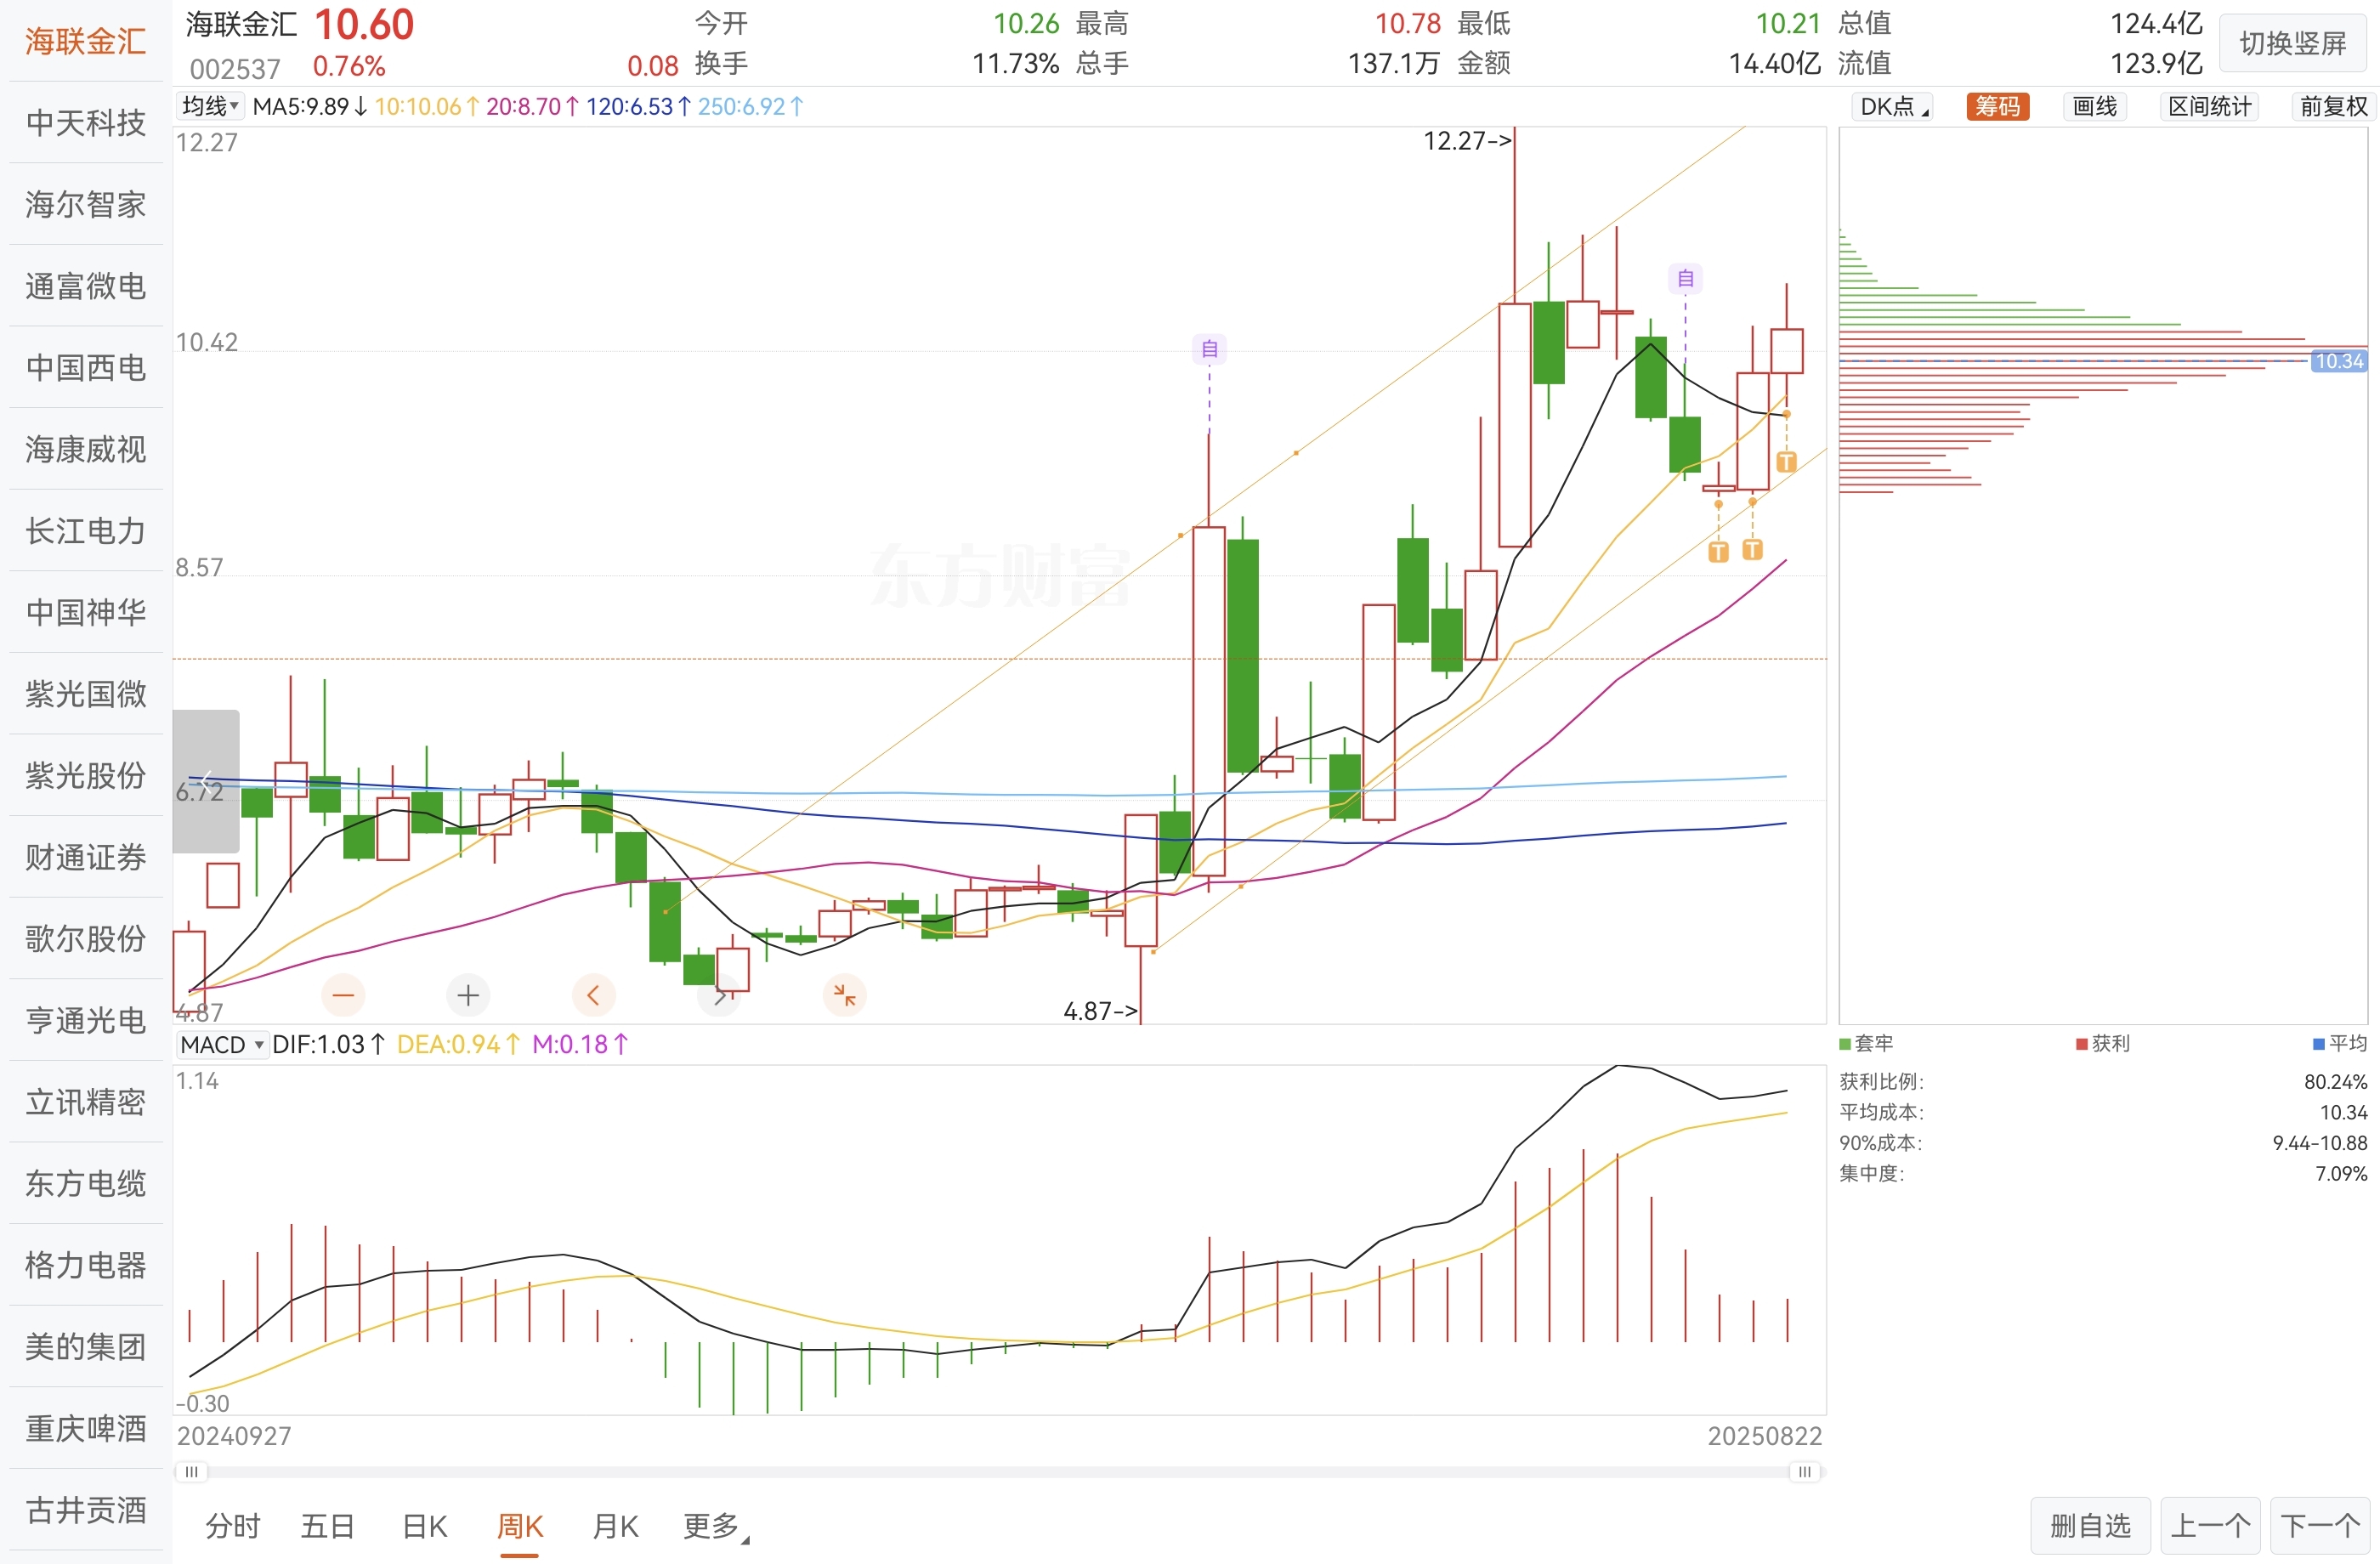2380x1564 pixels.
Task: Select 通富微电 in the watchlist
Action: point(86,286)
